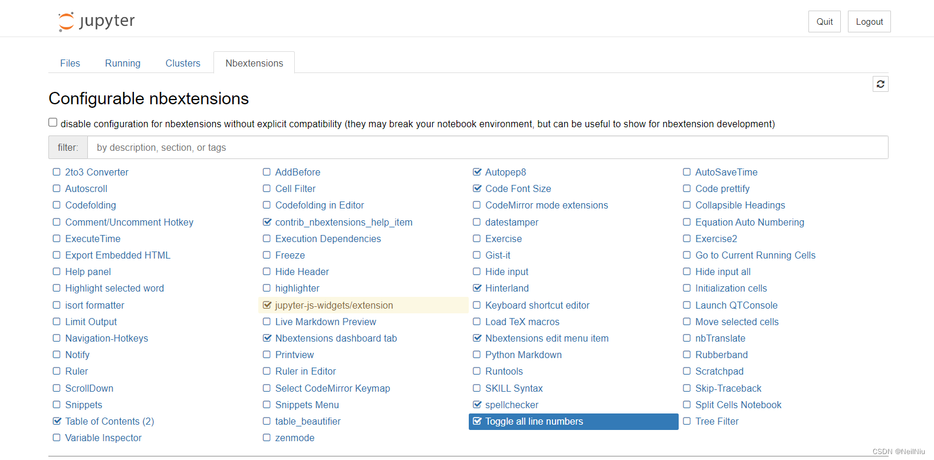Screen dimensions: 934x460
Task: Open the SKILL Syntax extension
Action: (514, 388)
